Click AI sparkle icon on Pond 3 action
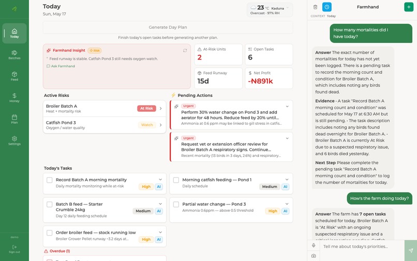Viewport: 417px width, 261px height. [176, 107]
